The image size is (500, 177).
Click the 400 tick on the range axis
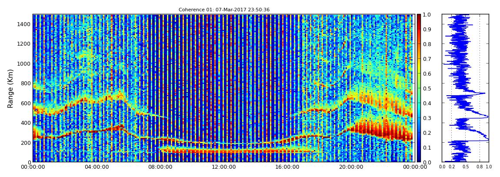point(25,123)
